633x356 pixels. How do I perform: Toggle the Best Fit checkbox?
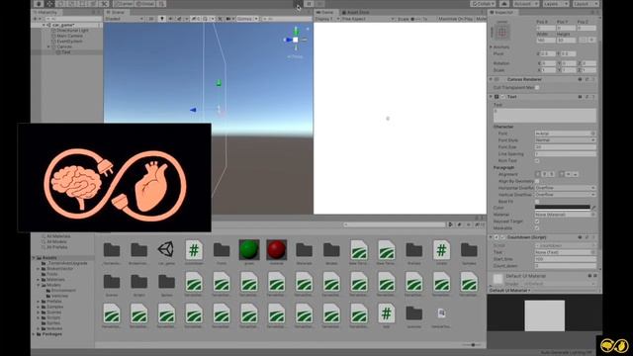click(537, 201)
